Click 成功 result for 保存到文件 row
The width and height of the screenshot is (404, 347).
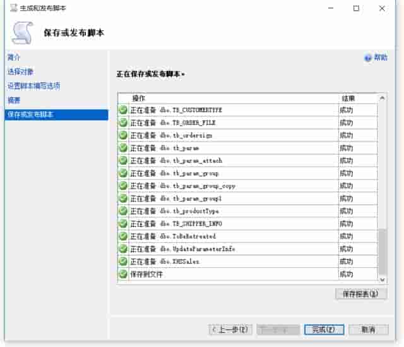(346, 274)
